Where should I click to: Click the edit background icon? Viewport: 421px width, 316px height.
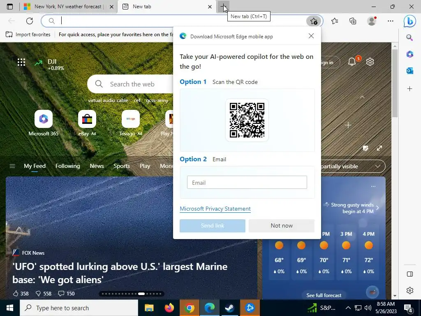pyautogui.click(x=365, y=148)
